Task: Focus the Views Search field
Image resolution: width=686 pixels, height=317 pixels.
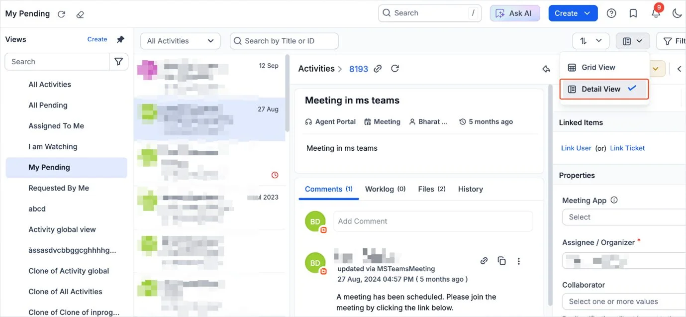Action: [x=57, y=62]
